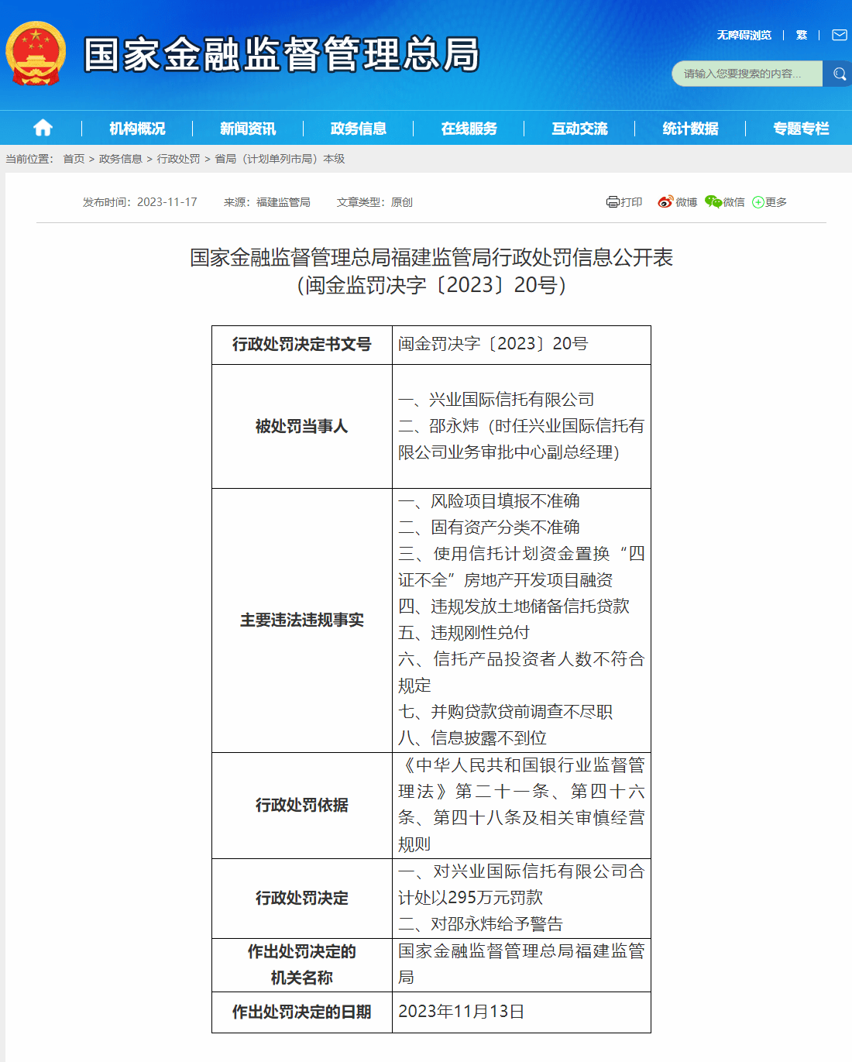852x1062 pixels.
Task: Click the 被处罚当事人 header cell
Action: coord(302,426)
